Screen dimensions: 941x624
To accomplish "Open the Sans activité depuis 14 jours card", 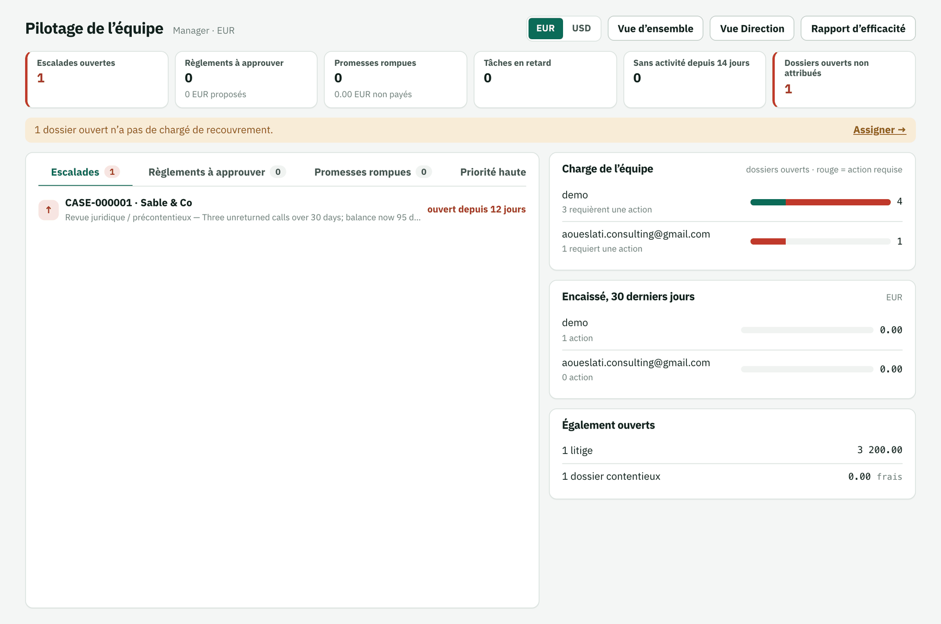I will [695, 79].
